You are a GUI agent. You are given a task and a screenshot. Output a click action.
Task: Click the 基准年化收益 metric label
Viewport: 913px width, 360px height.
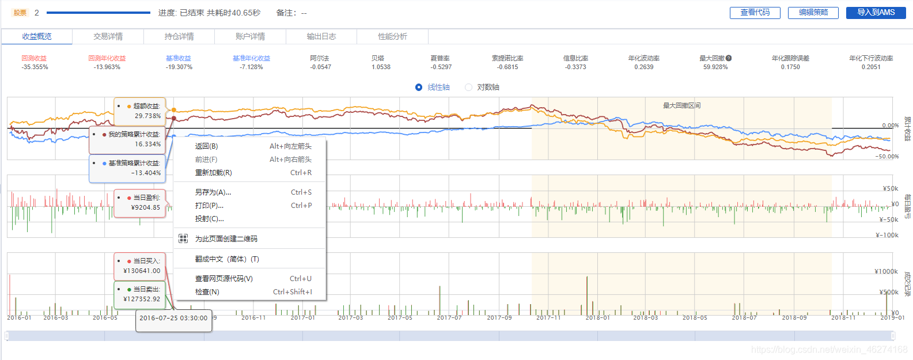251,58
